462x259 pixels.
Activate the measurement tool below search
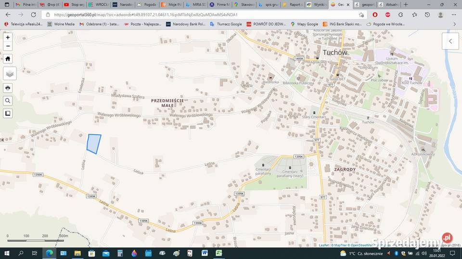click(8, 113)
